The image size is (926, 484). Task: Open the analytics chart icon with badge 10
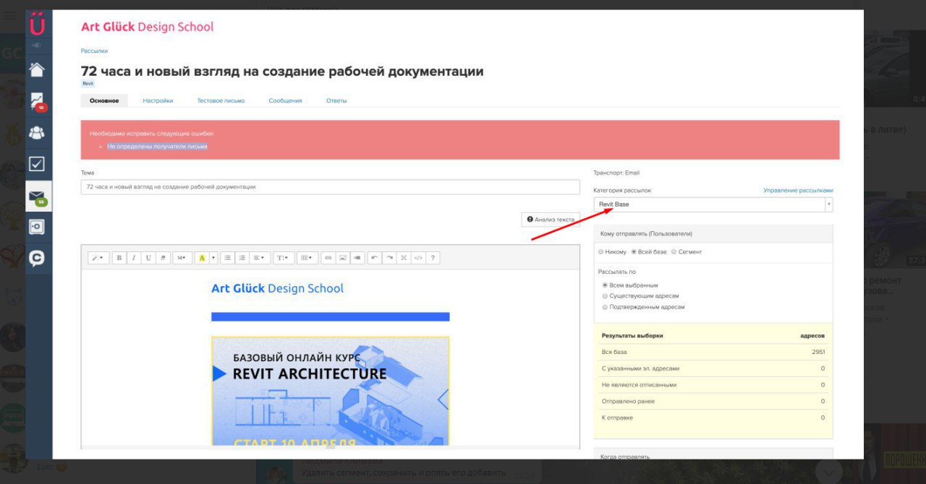tap(37, 101)
